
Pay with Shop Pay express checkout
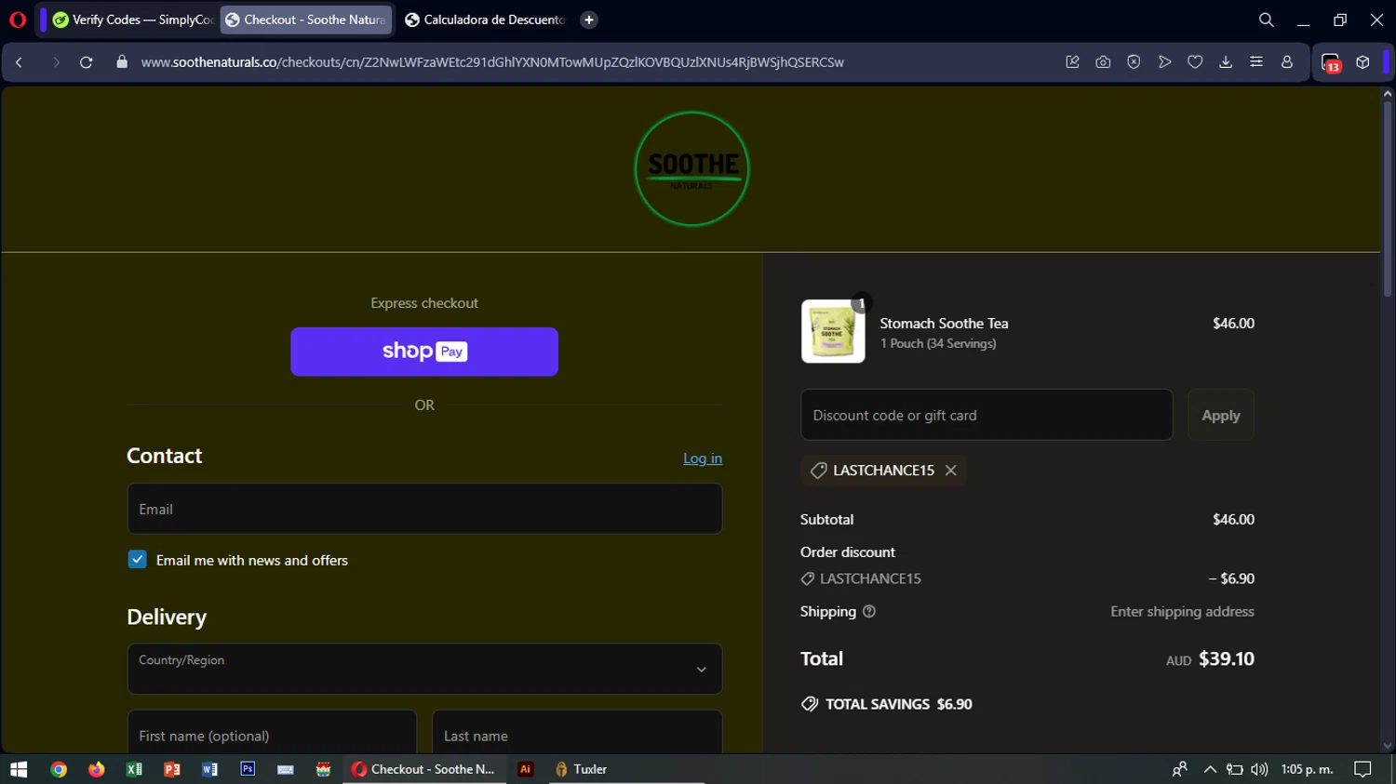(x=424, y=352)
